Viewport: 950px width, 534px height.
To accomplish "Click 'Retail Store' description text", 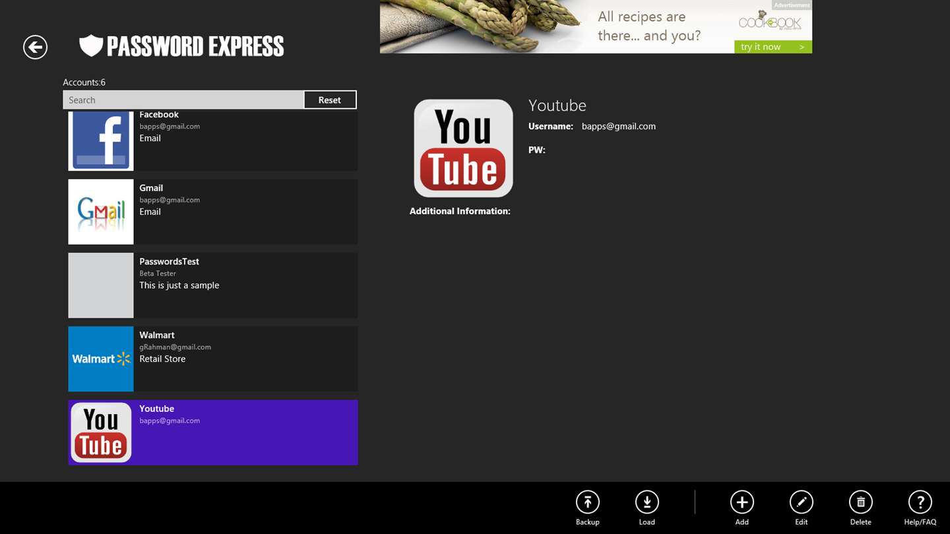I will [x=162, y=359].
